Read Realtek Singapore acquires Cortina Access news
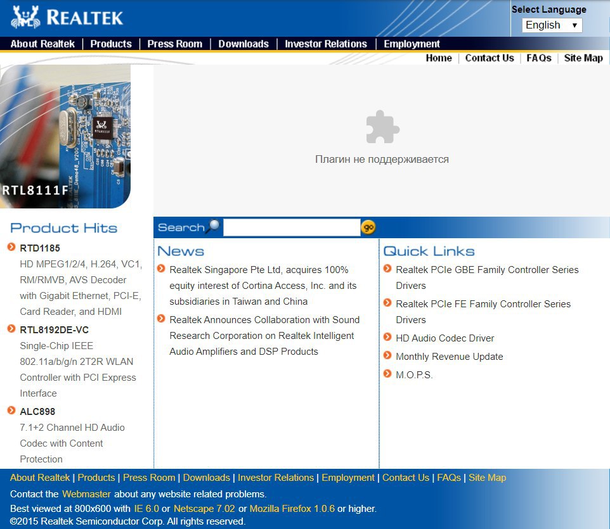This screenshot has width=610, height=529. point(263,286)
